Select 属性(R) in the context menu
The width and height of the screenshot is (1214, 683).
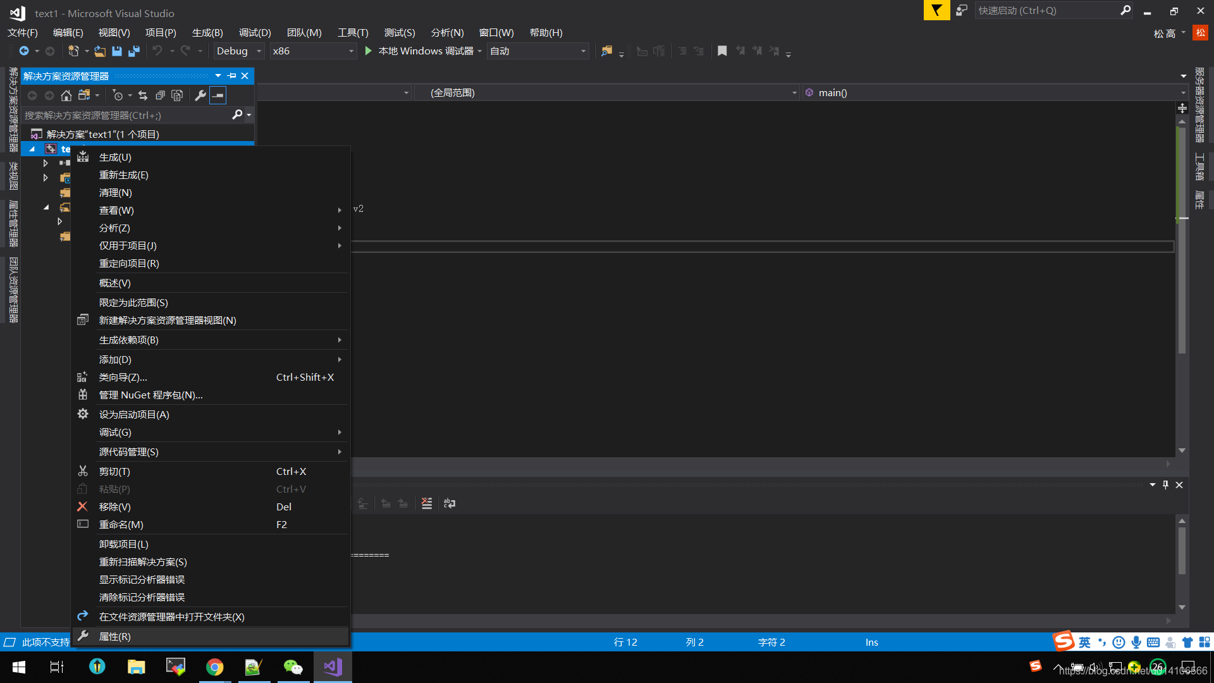[115, 636]
